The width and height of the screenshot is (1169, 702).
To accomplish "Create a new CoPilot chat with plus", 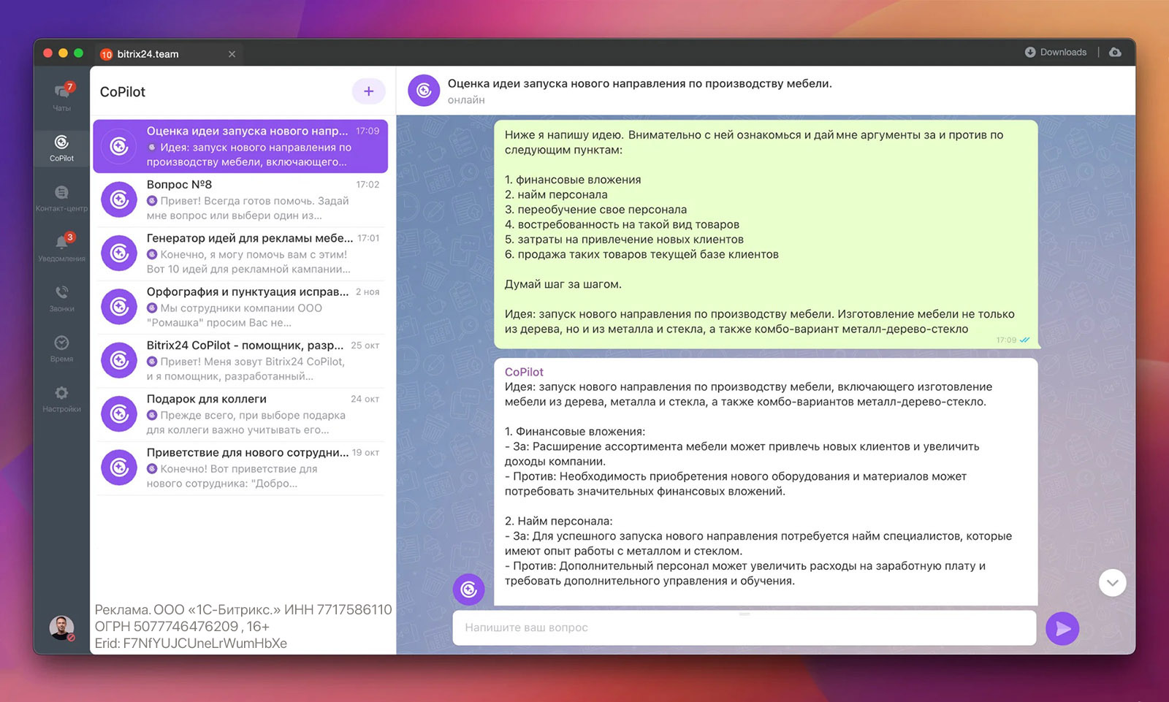I will 368,91.
